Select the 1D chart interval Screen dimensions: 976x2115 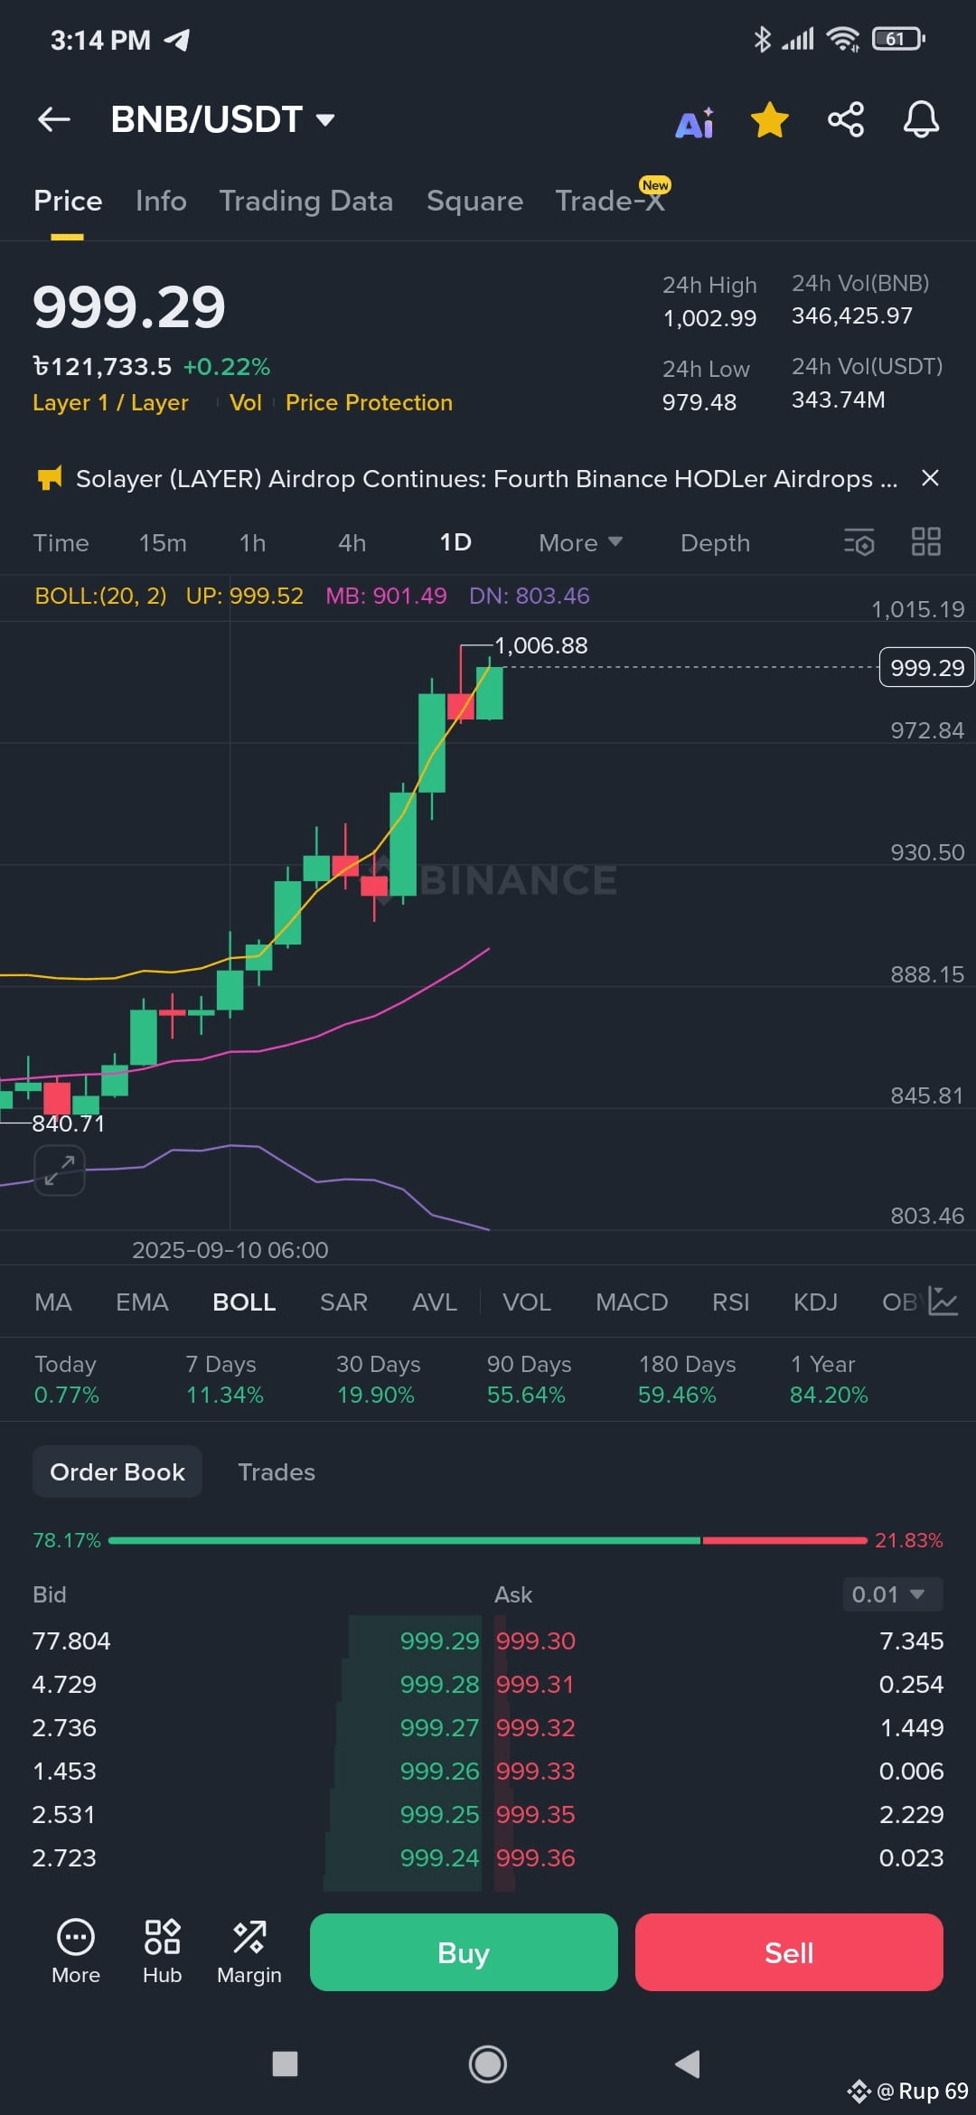(x=455, y=541)
